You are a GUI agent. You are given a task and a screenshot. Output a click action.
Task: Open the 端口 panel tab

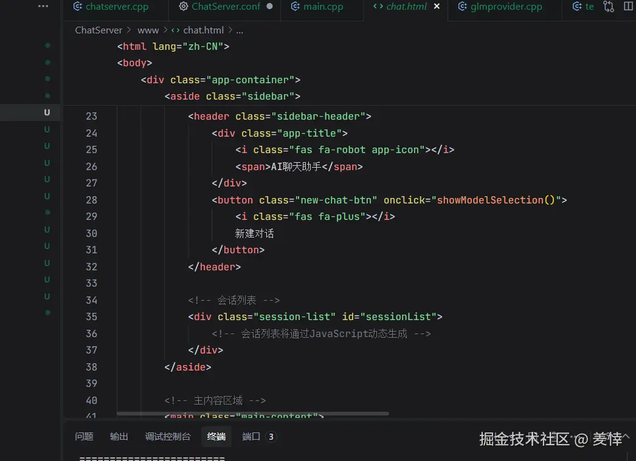(251, 437)
